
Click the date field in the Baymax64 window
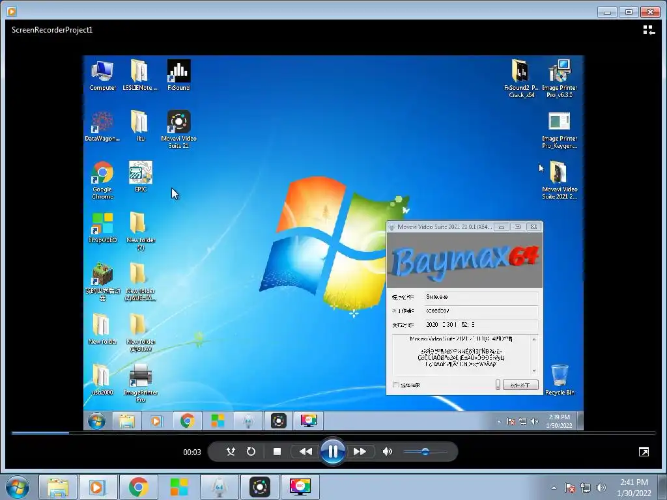[x=481, y=325]
